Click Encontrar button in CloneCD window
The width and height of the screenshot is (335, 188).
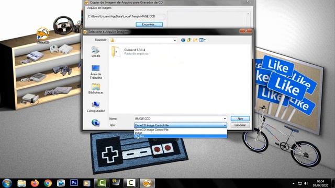[x=149, y=25]
